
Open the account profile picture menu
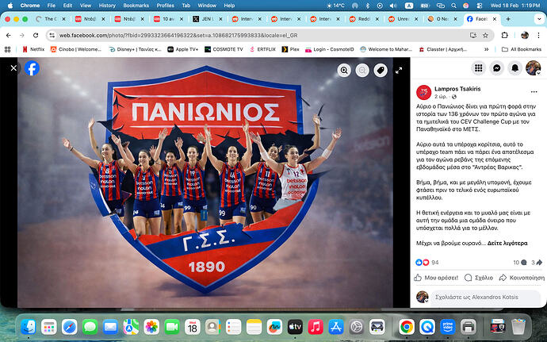(533, 67)
